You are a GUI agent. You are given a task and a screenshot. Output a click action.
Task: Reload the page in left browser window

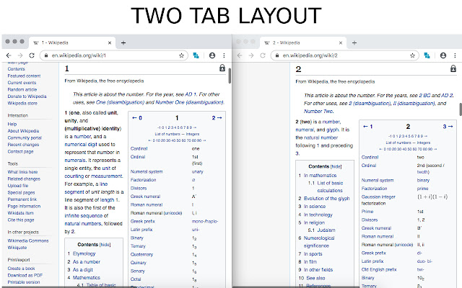(32, 55)
